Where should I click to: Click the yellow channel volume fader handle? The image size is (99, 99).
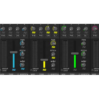click(x=44, y=60)
